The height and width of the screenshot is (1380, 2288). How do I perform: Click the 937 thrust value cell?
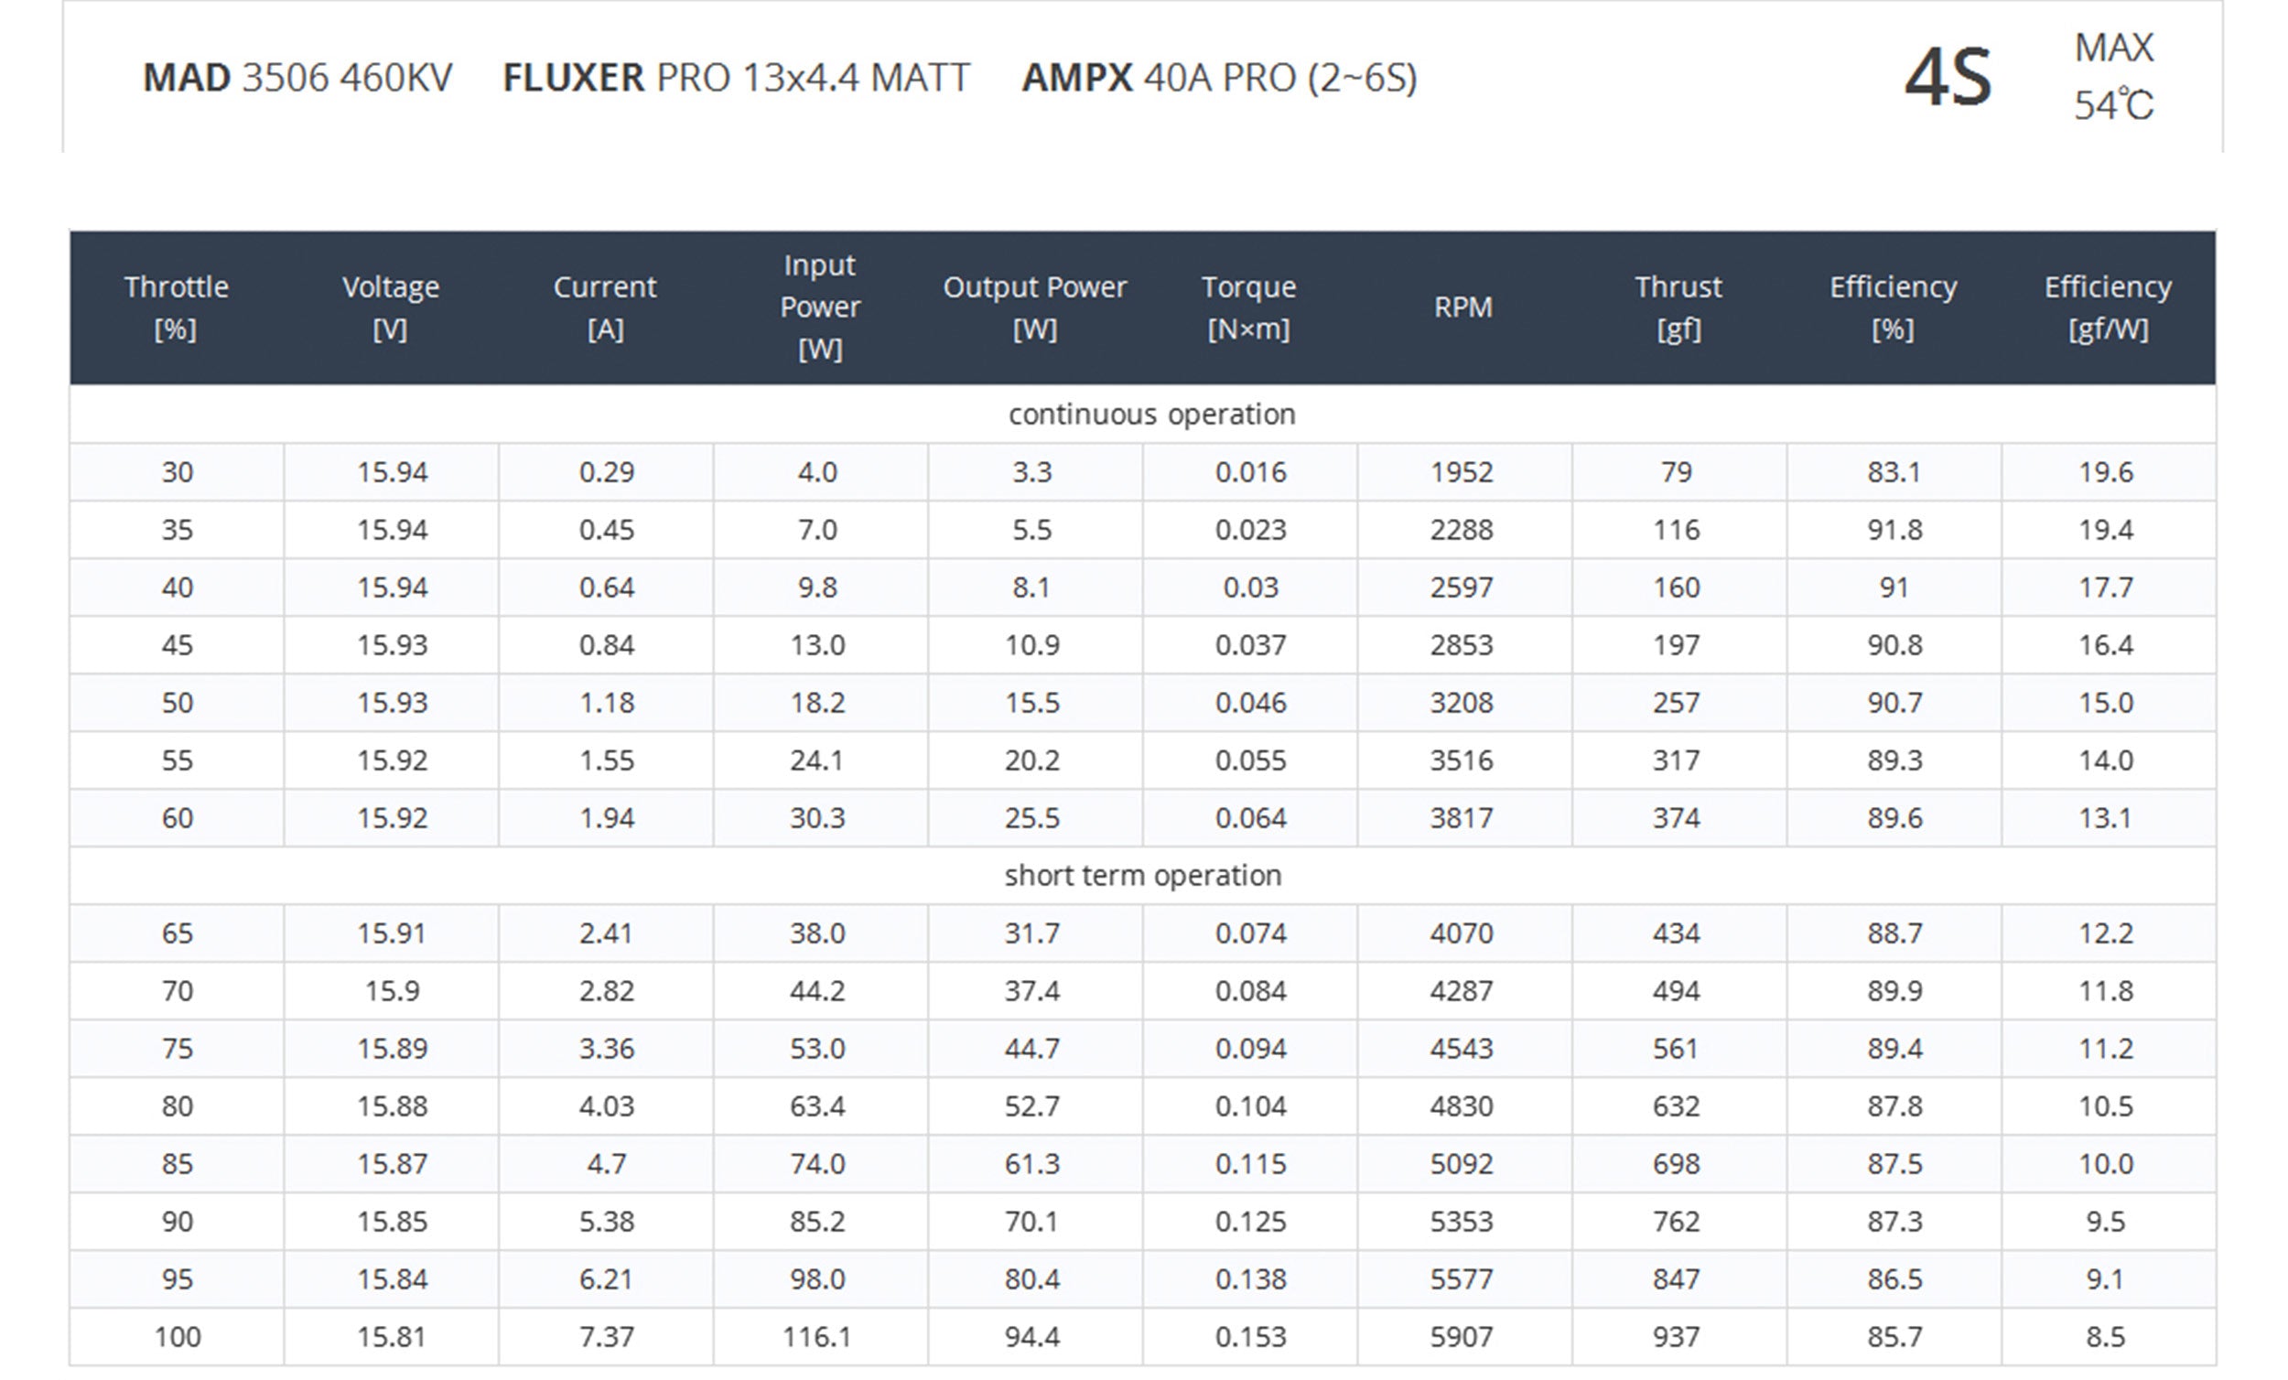point(1676,1337)
